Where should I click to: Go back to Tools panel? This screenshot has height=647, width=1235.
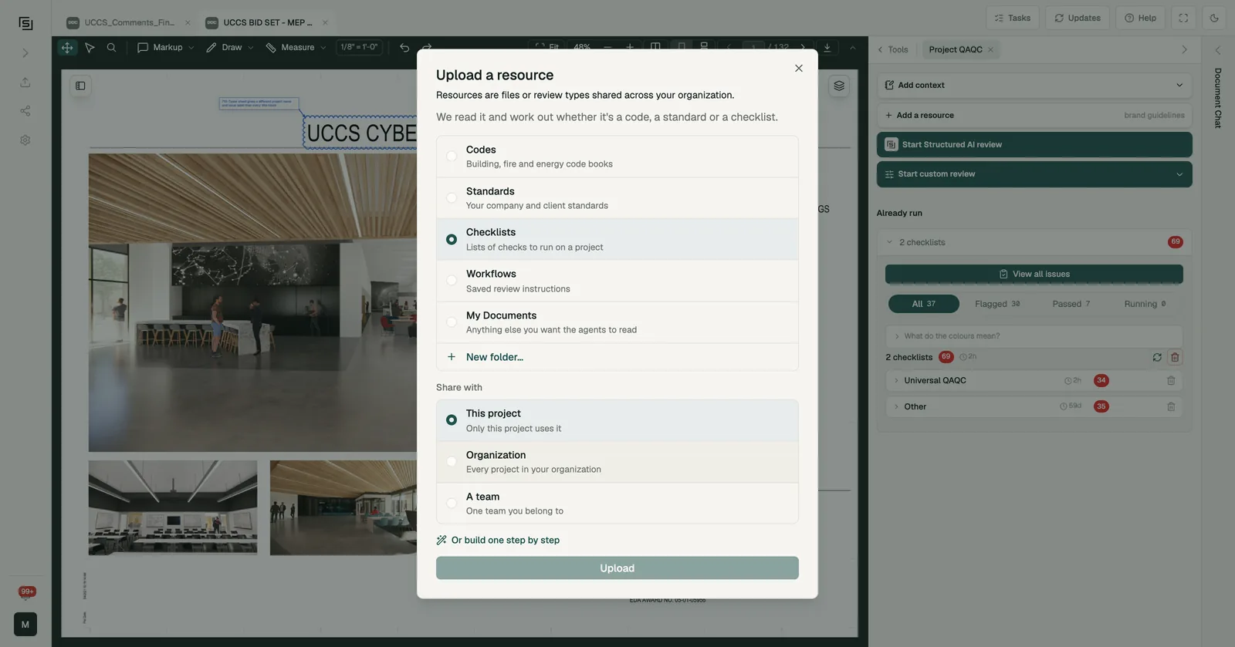[x=893, y=49]
